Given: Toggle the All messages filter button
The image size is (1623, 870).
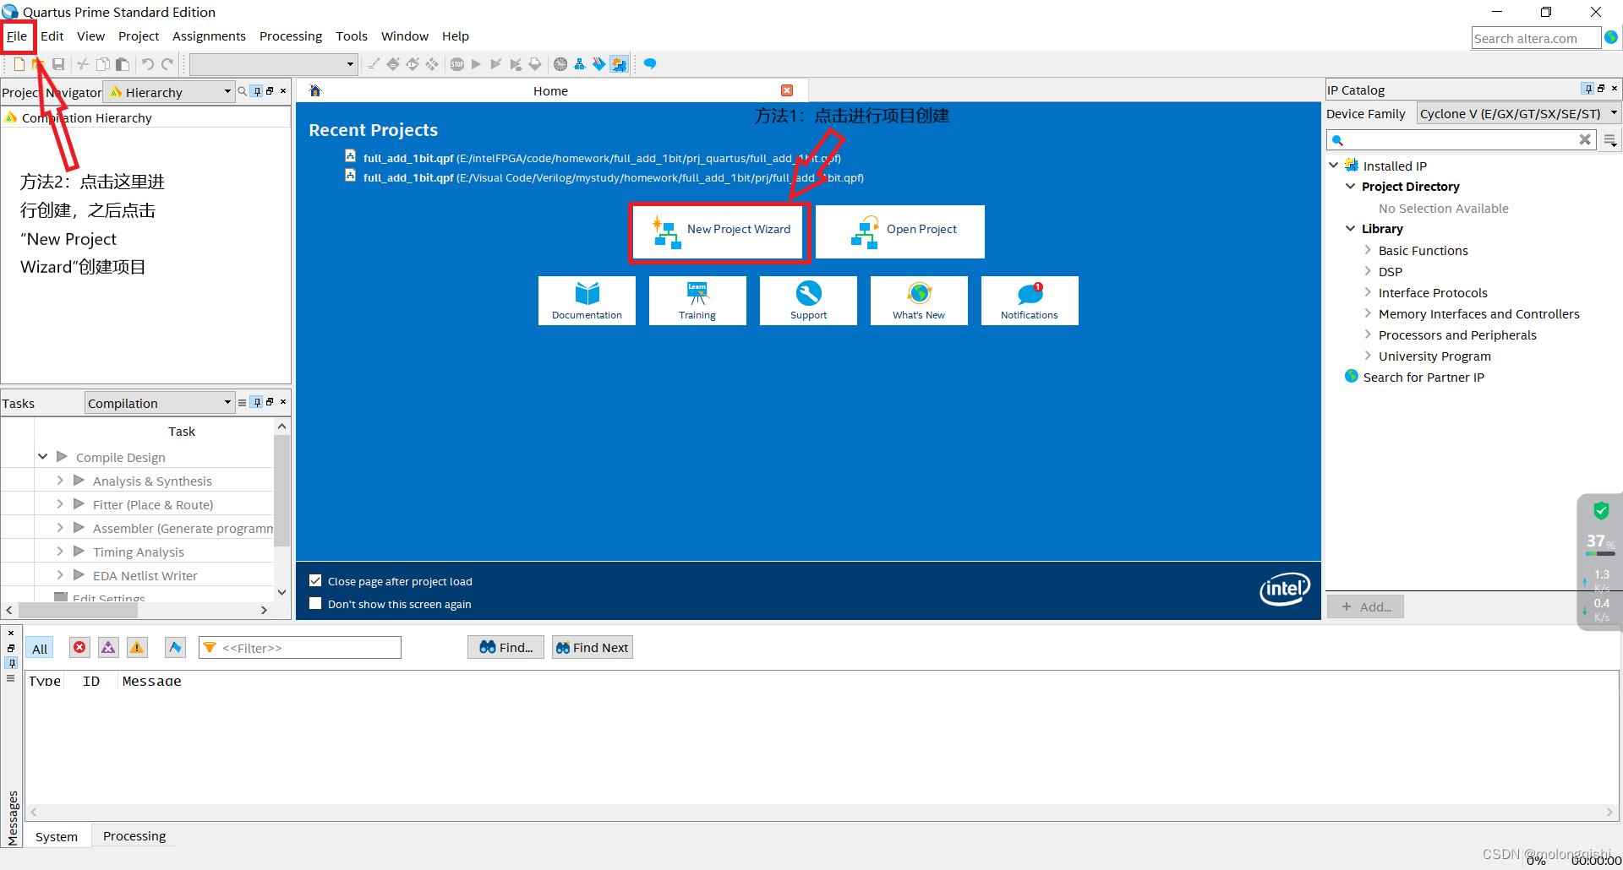Looking at the screenshot, I should coord(40,649).
